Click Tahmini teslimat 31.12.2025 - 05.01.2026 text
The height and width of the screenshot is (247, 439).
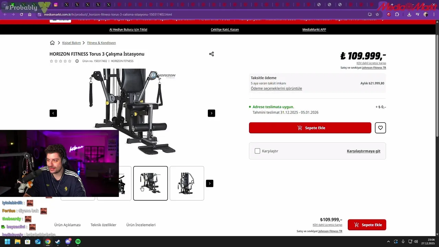[285, 113]
